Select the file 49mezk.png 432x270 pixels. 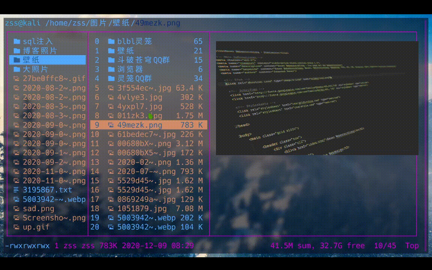139,125
